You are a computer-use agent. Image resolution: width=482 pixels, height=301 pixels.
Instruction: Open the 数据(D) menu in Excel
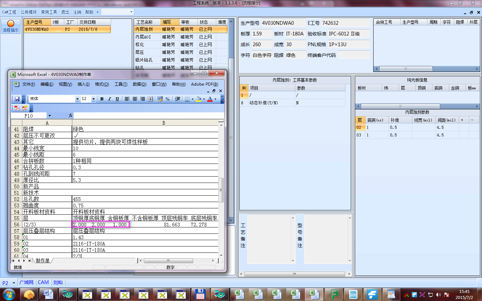(140, 84)
